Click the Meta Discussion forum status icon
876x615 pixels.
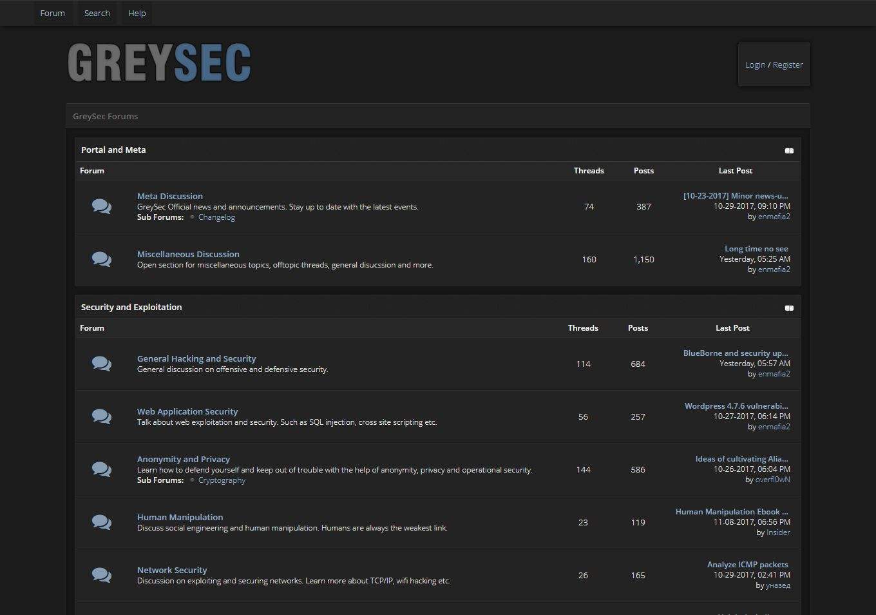pos(102,206)
